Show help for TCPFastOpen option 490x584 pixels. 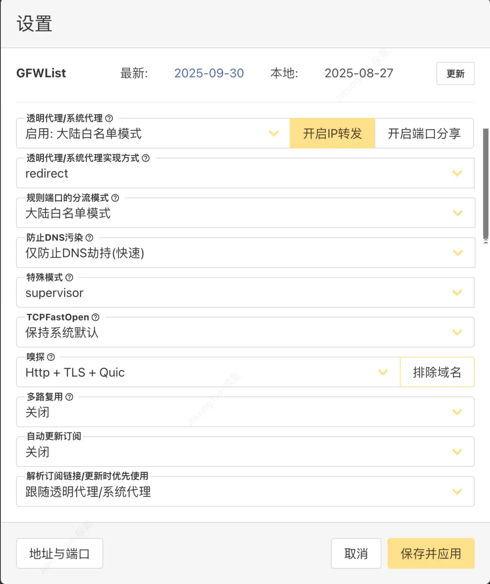pos(95,317)
